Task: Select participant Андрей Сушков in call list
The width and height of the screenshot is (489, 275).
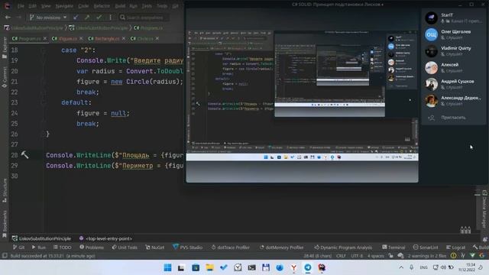Action: 453,84
